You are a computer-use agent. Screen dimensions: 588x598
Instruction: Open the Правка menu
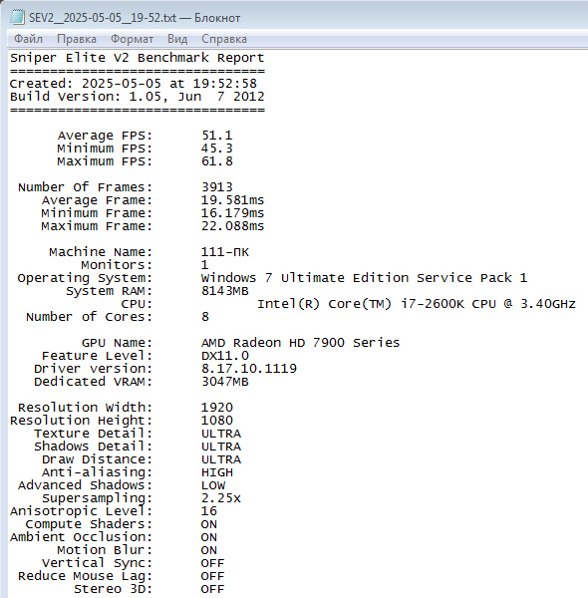[x=77, y=39]
